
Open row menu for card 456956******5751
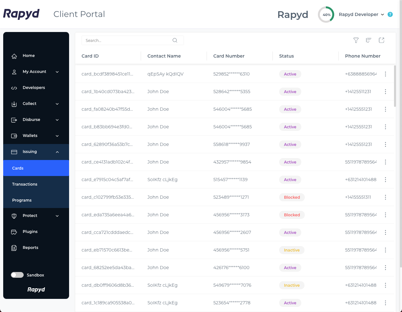click(x=385, y=250)
